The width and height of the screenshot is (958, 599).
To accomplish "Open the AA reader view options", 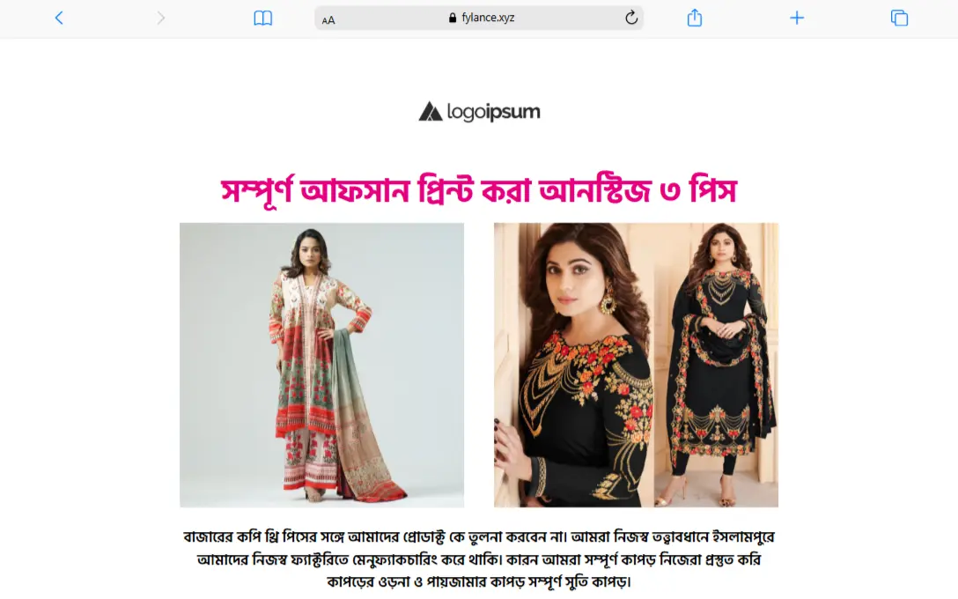I will coord(328,19).
